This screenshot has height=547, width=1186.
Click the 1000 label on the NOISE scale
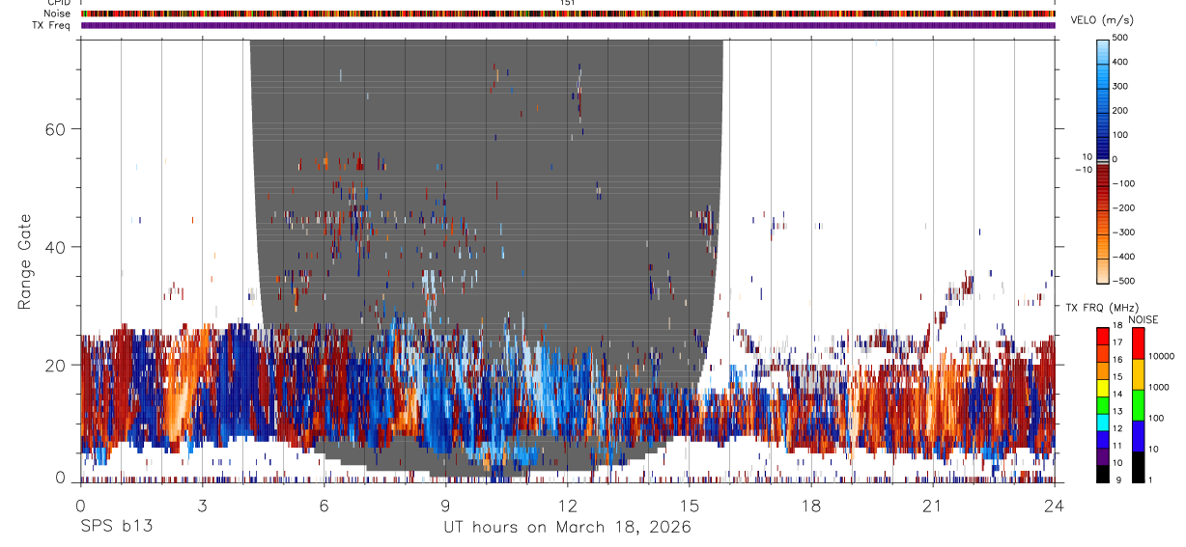(x=1159, y=388)
